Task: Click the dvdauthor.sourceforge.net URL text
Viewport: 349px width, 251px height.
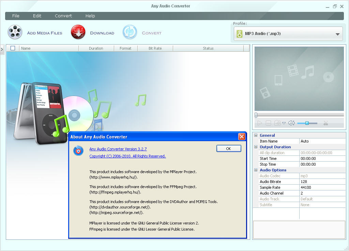Action: (x=120, y=207)
